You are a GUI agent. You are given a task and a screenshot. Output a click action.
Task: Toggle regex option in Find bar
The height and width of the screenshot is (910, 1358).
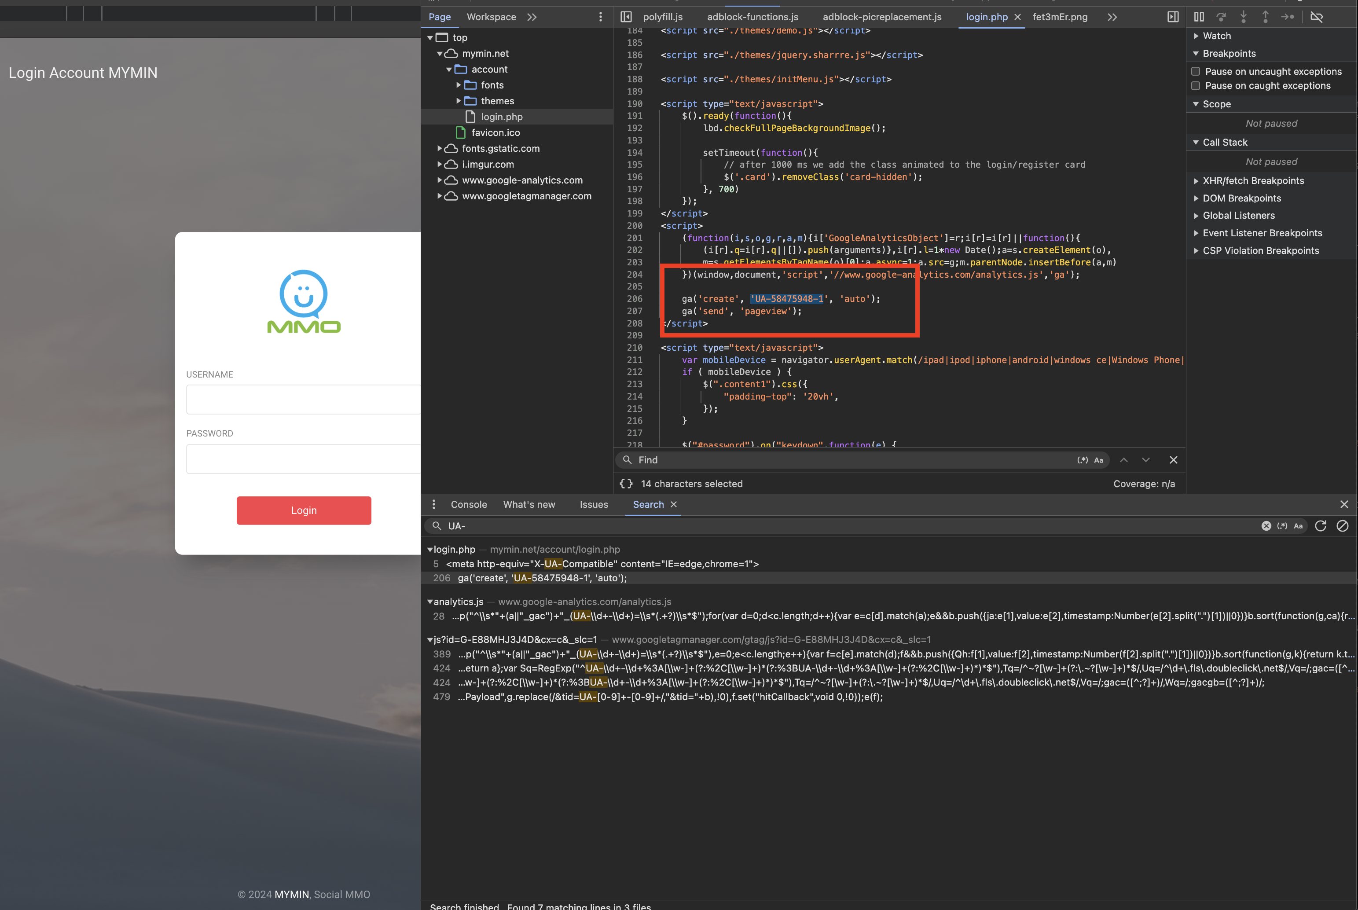coord(1083,460)
